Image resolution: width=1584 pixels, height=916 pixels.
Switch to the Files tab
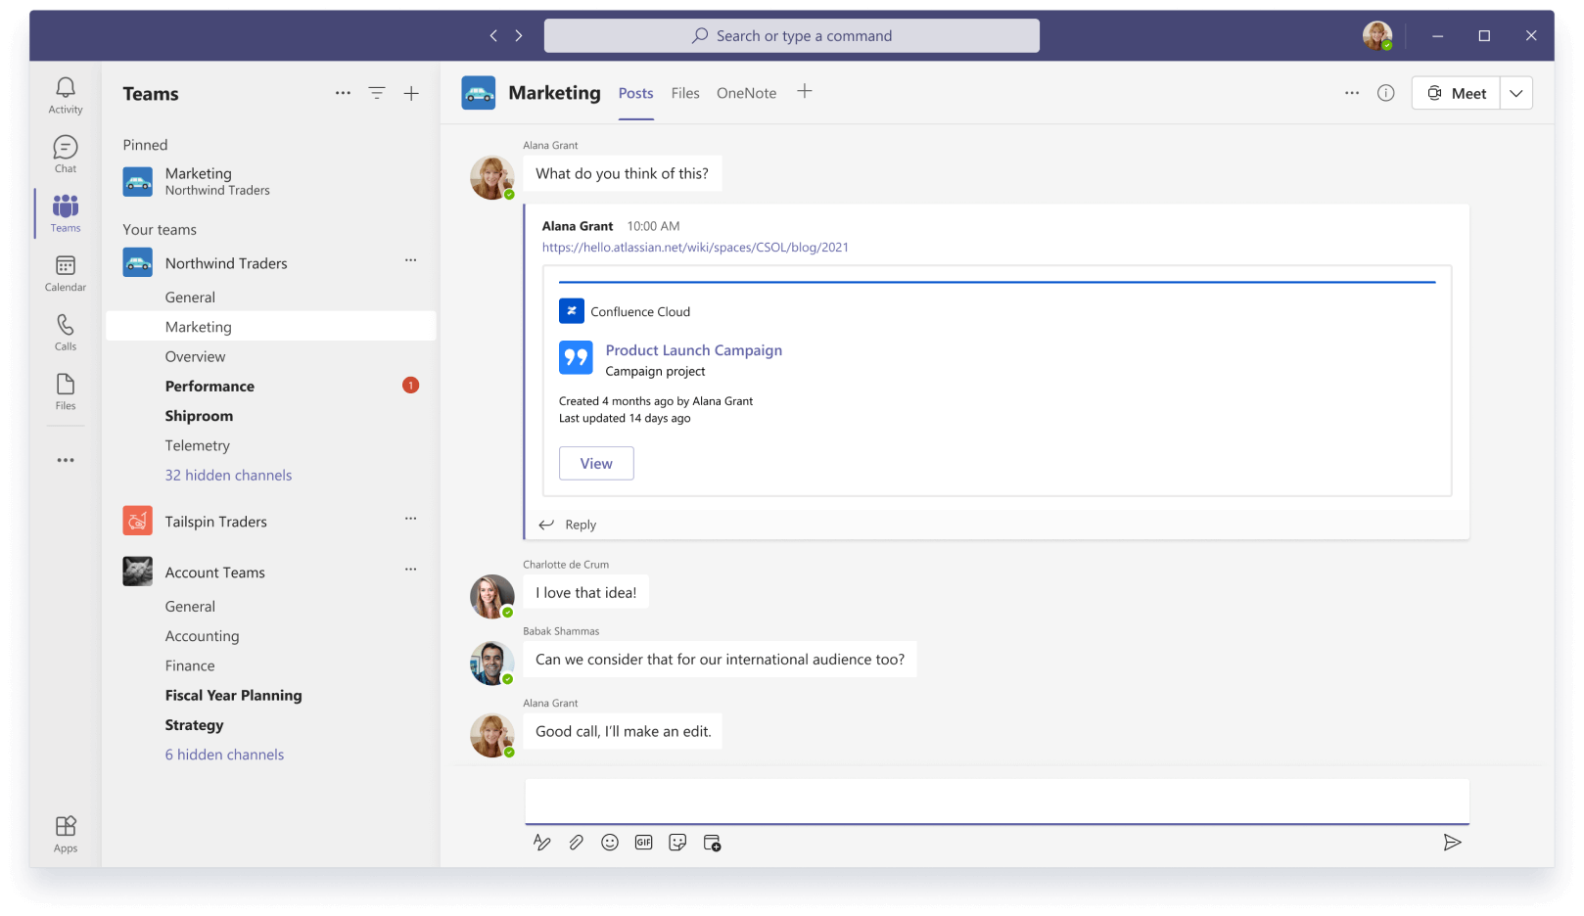pos(684,93)
